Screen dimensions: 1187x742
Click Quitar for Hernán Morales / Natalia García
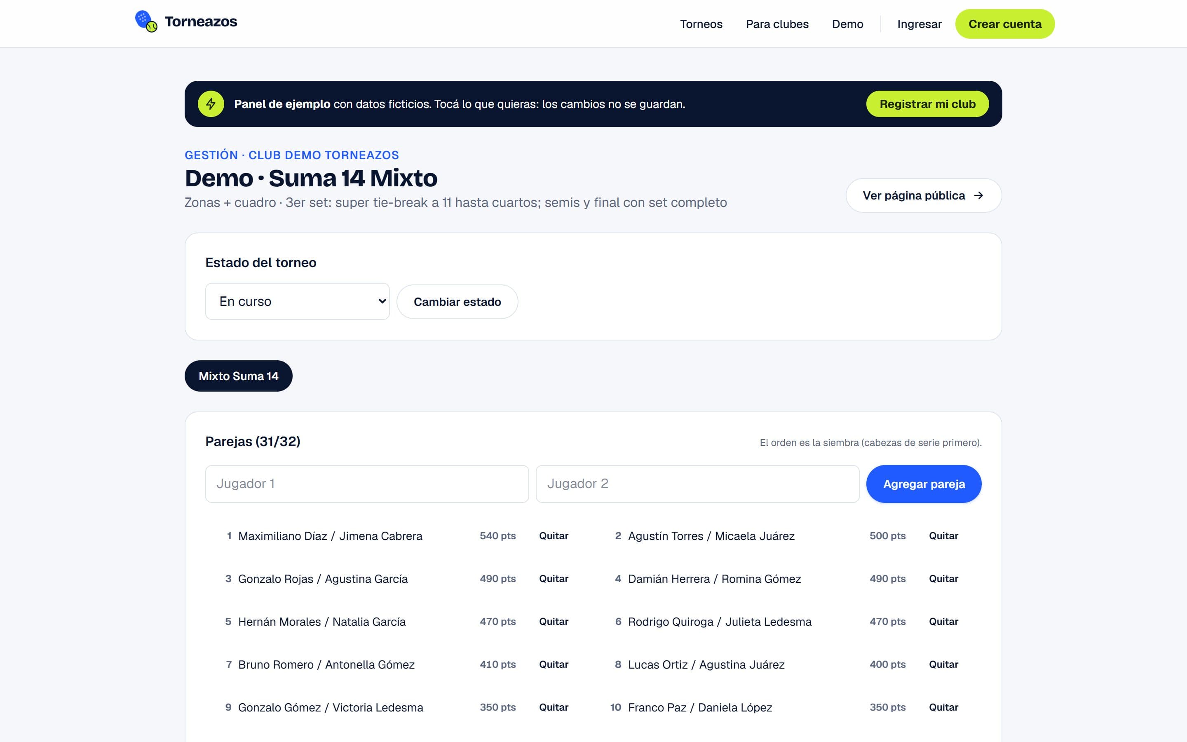[x=554, y=621]
